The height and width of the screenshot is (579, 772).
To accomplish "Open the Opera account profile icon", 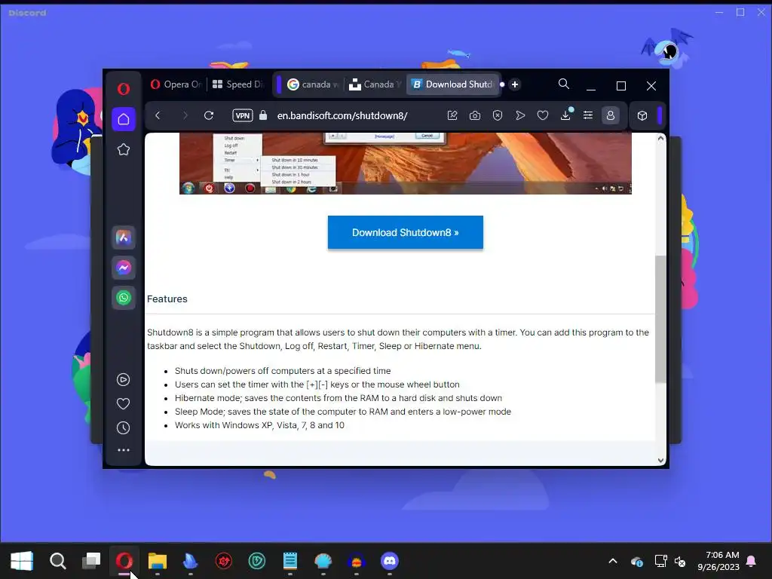I will 611,115.
